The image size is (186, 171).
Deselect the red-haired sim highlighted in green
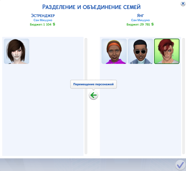coord(167,51)
